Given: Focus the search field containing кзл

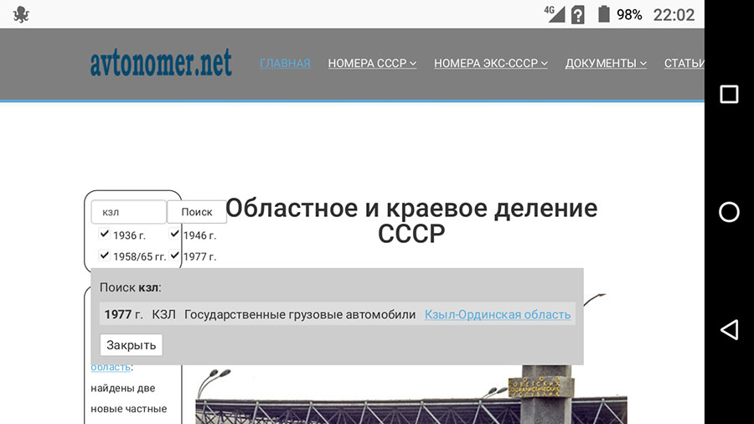Looking at the screenshot, I should tap(128, 212).
